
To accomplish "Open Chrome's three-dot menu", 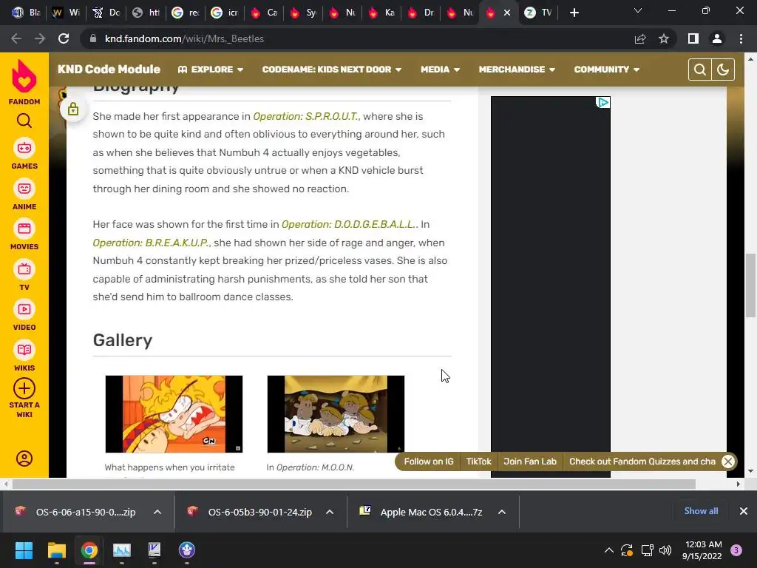I will pos(741,38).
